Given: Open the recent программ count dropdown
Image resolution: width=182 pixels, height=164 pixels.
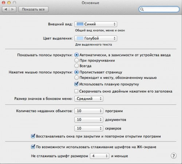Looking at the screenshot, I should (x=89, y=111).
